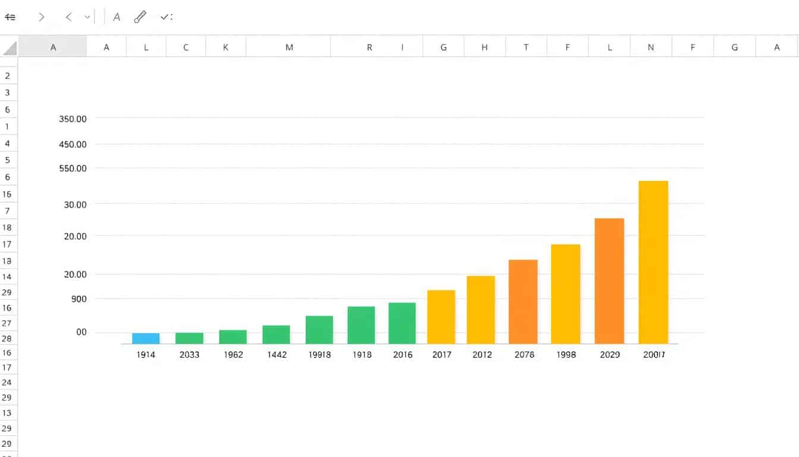This screenshot has height=457, width=799.
Task: Open the small dropdown arrow beside left chevron
Action: click(87, 17)
